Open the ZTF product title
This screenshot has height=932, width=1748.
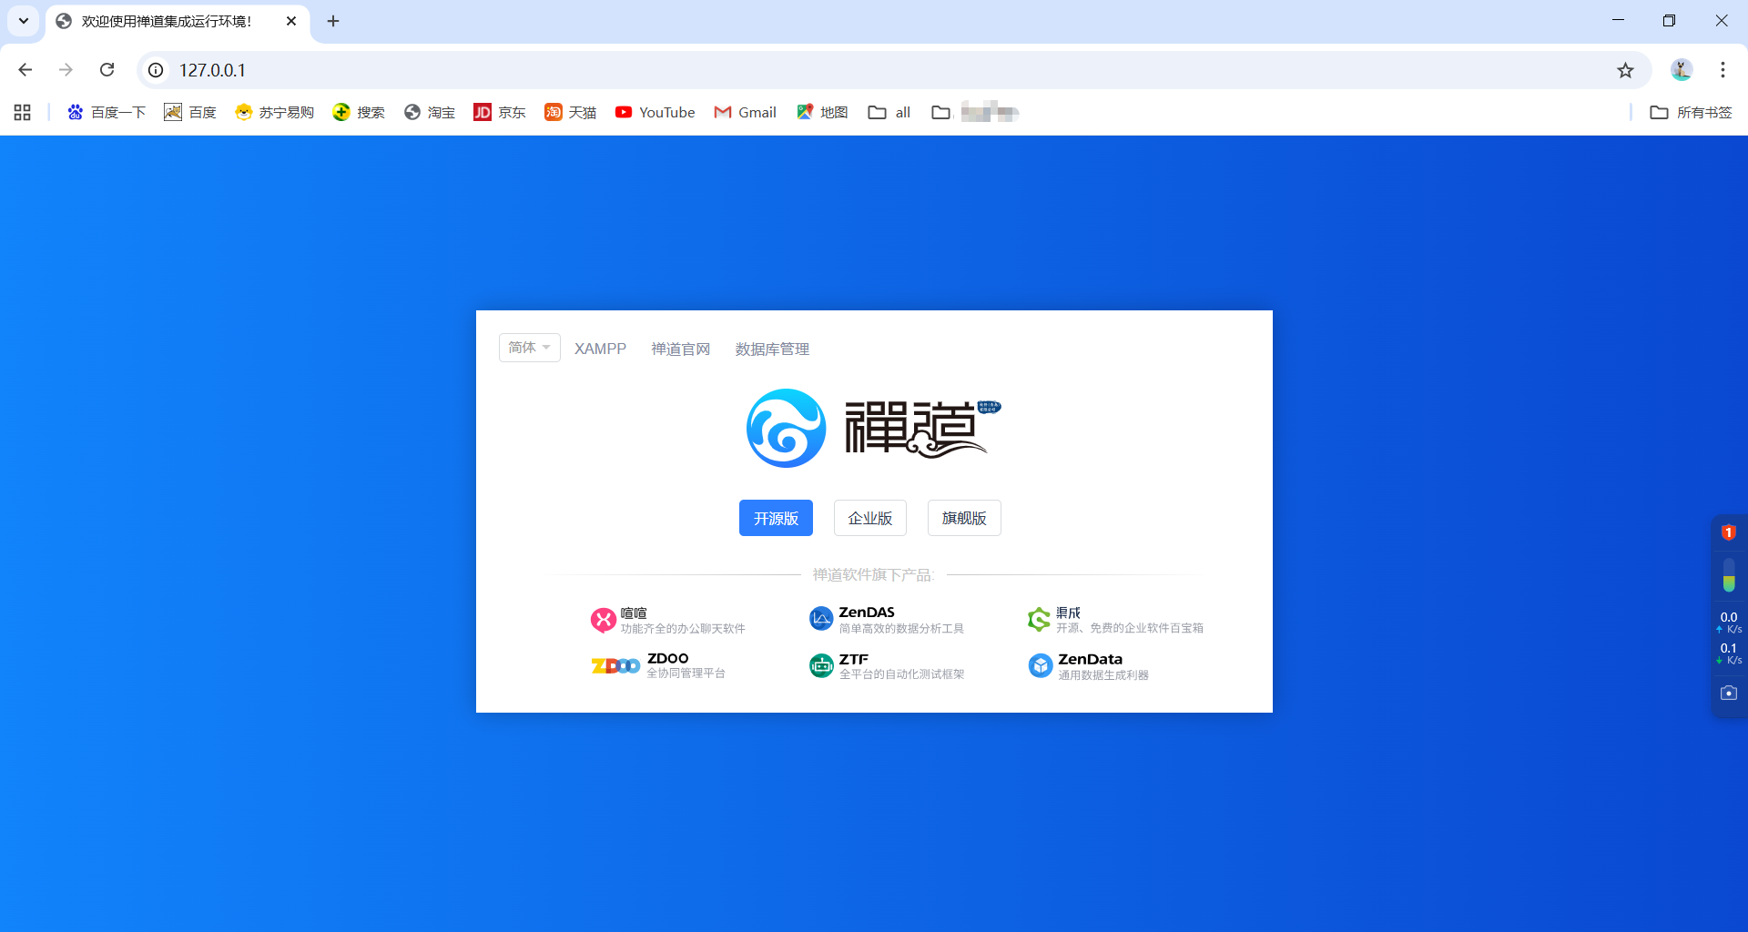pos(854,659)
